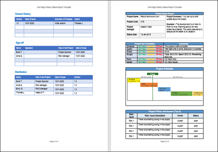Click the green 'Testing' schedule bar
Image resolution: width=218 pixels, height=152 pixels.
[181, 94]
